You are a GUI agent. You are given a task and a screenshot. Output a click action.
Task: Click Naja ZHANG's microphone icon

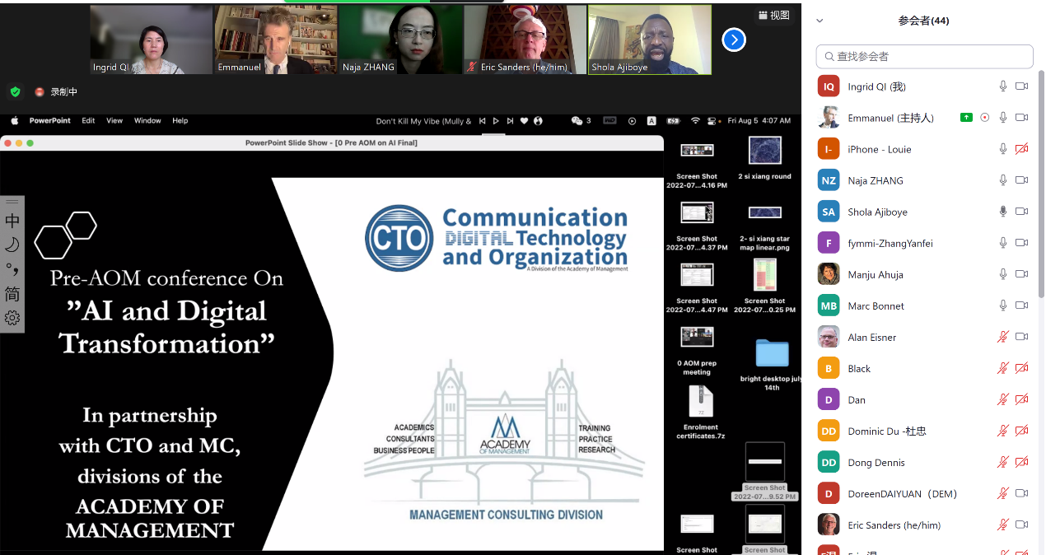click(x=1003, y=180)
